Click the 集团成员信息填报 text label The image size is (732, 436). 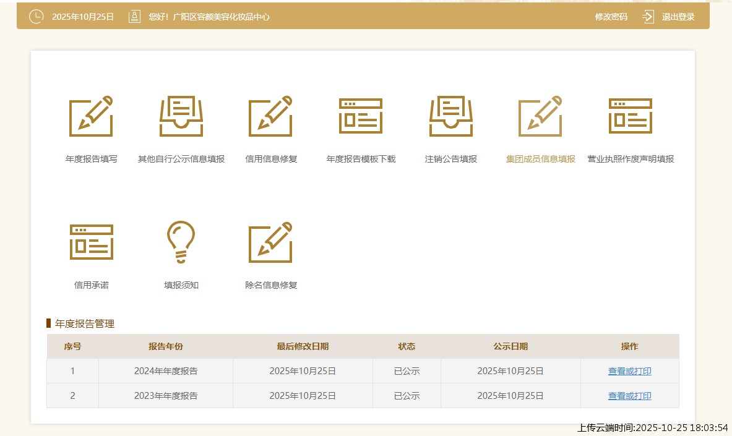(x=540, y=159)
